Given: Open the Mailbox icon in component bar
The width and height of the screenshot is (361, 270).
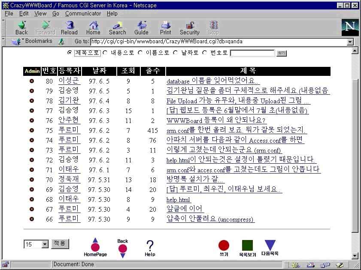Looking at the screenshot, I should (310, 265).
